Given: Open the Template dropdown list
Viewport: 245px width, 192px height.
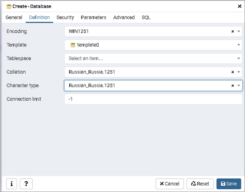Looking at the screenshot, I should pos(239,45).
